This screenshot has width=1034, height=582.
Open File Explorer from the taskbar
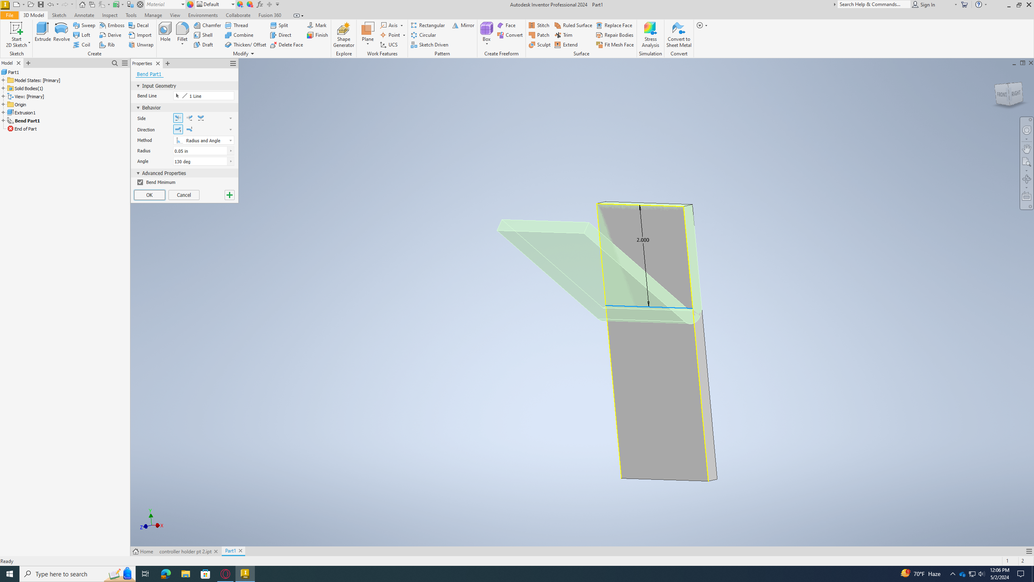click(185, 574)
